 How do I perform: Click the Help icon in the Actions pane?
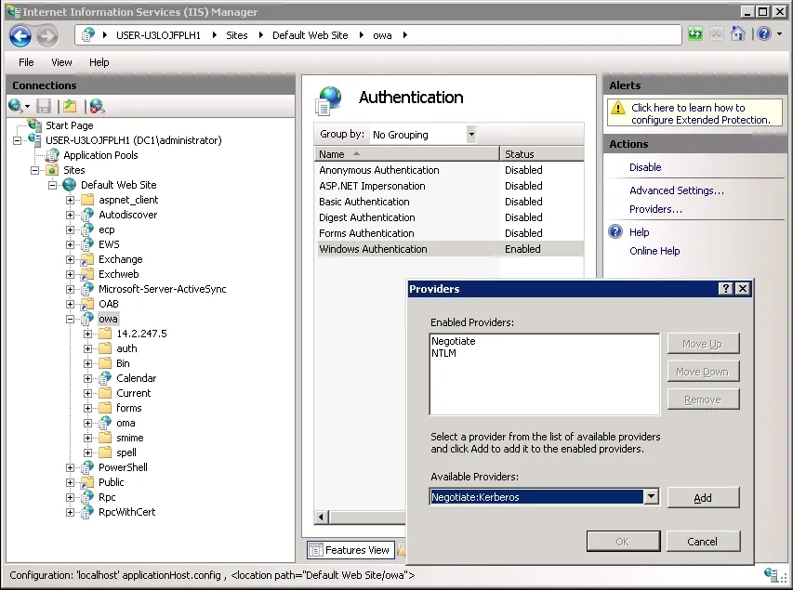pyautogui.click(x=615, y=231)
